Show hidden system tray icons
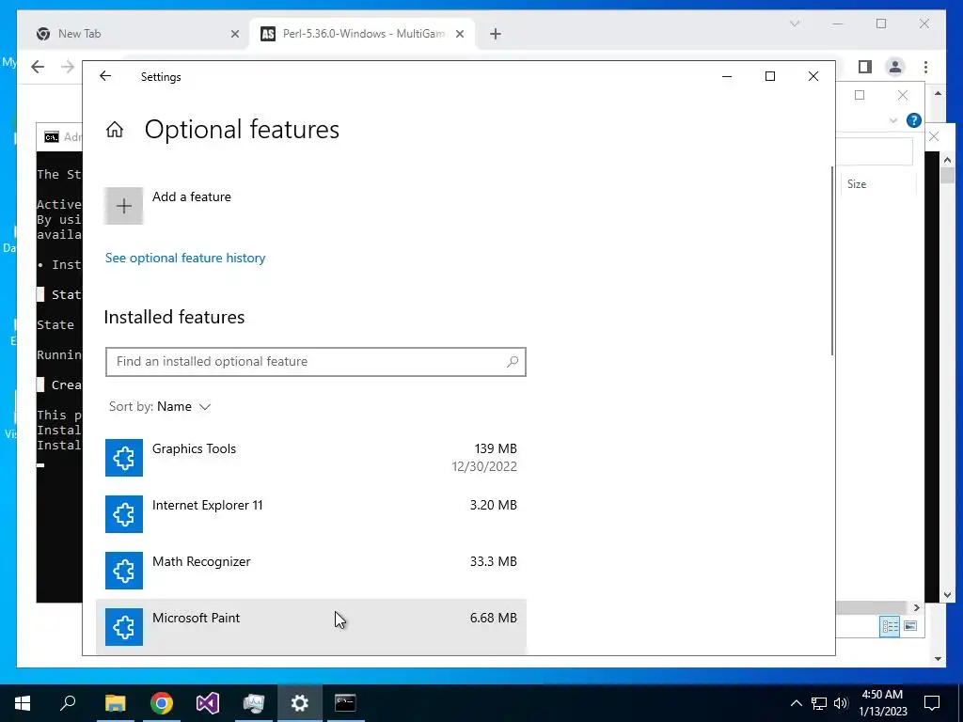963x722 pixels. tap(796, 703)
